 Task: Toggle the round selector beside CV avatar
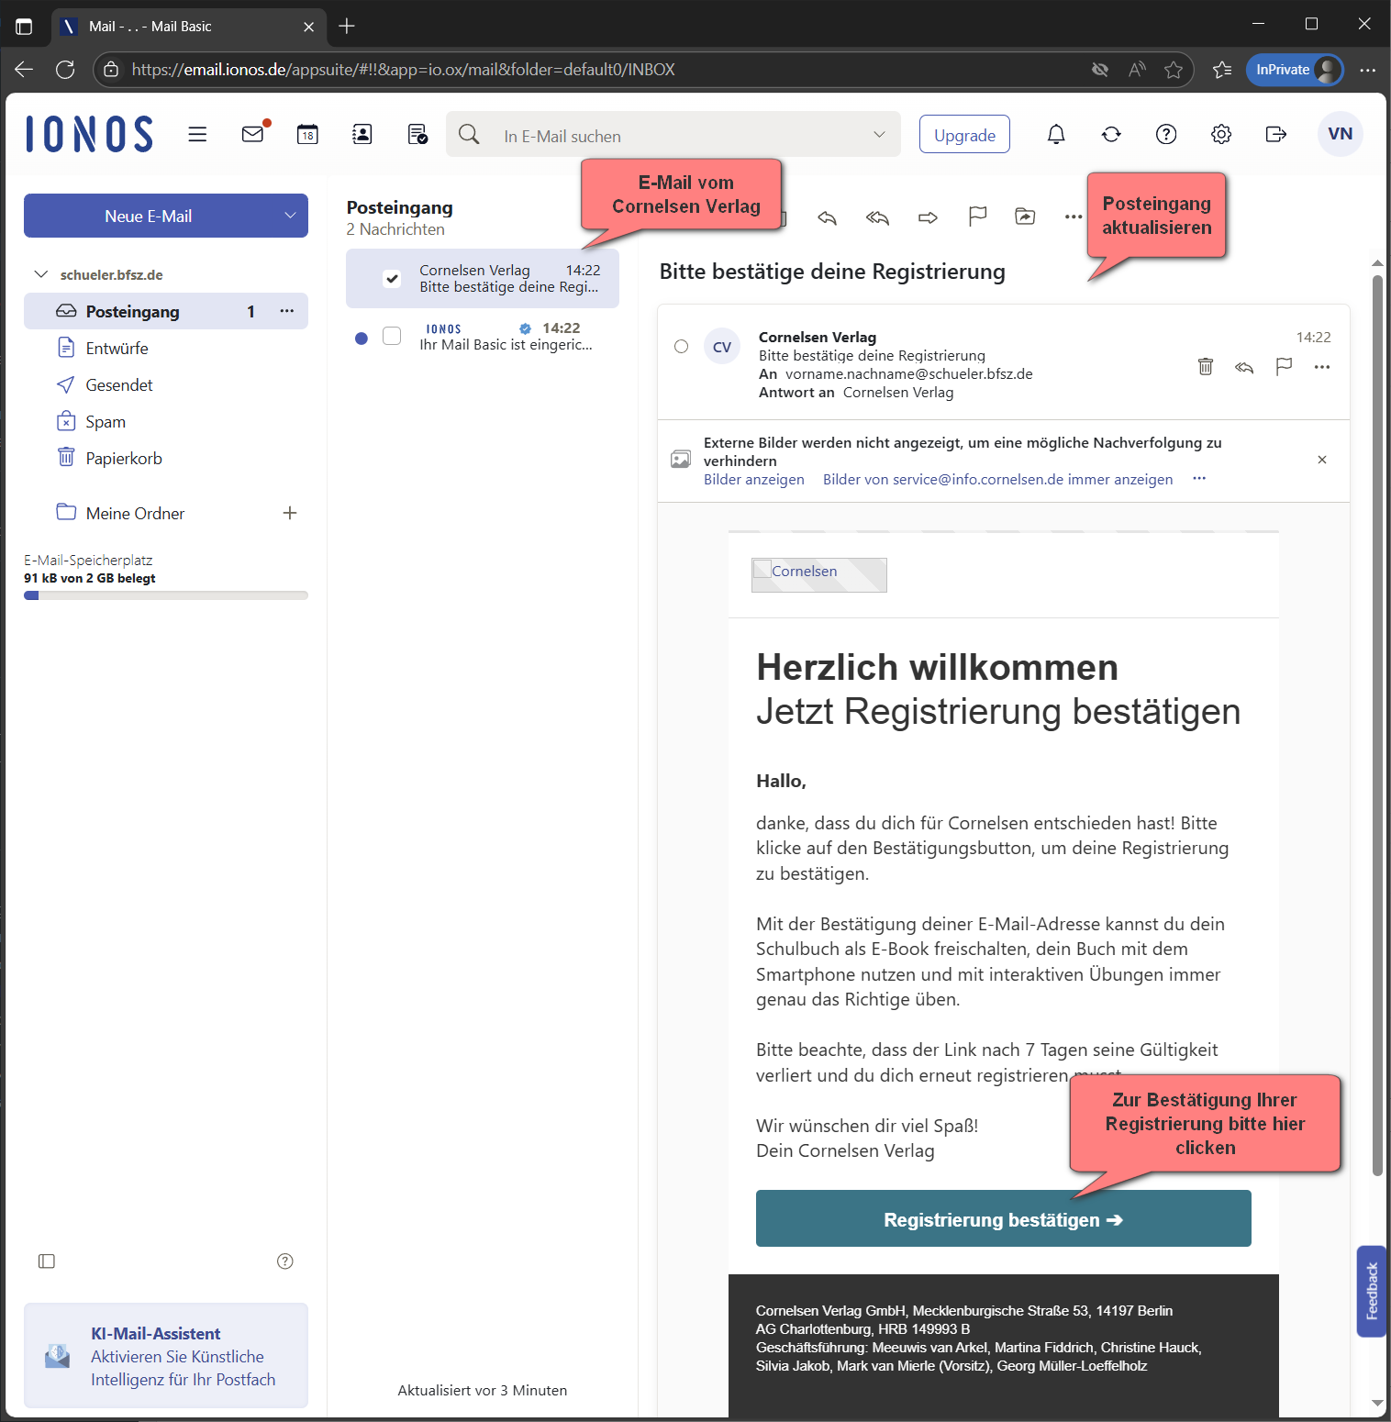[x=681, y=347]
